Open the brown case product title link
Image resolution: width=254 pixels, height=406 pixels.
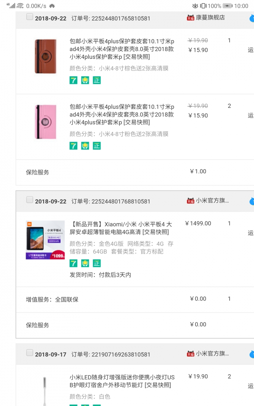click(122, 49)
